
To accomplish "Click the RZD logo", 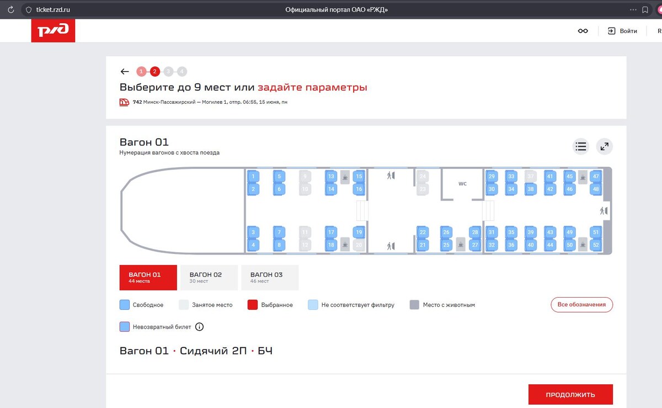I will [53, 31].
